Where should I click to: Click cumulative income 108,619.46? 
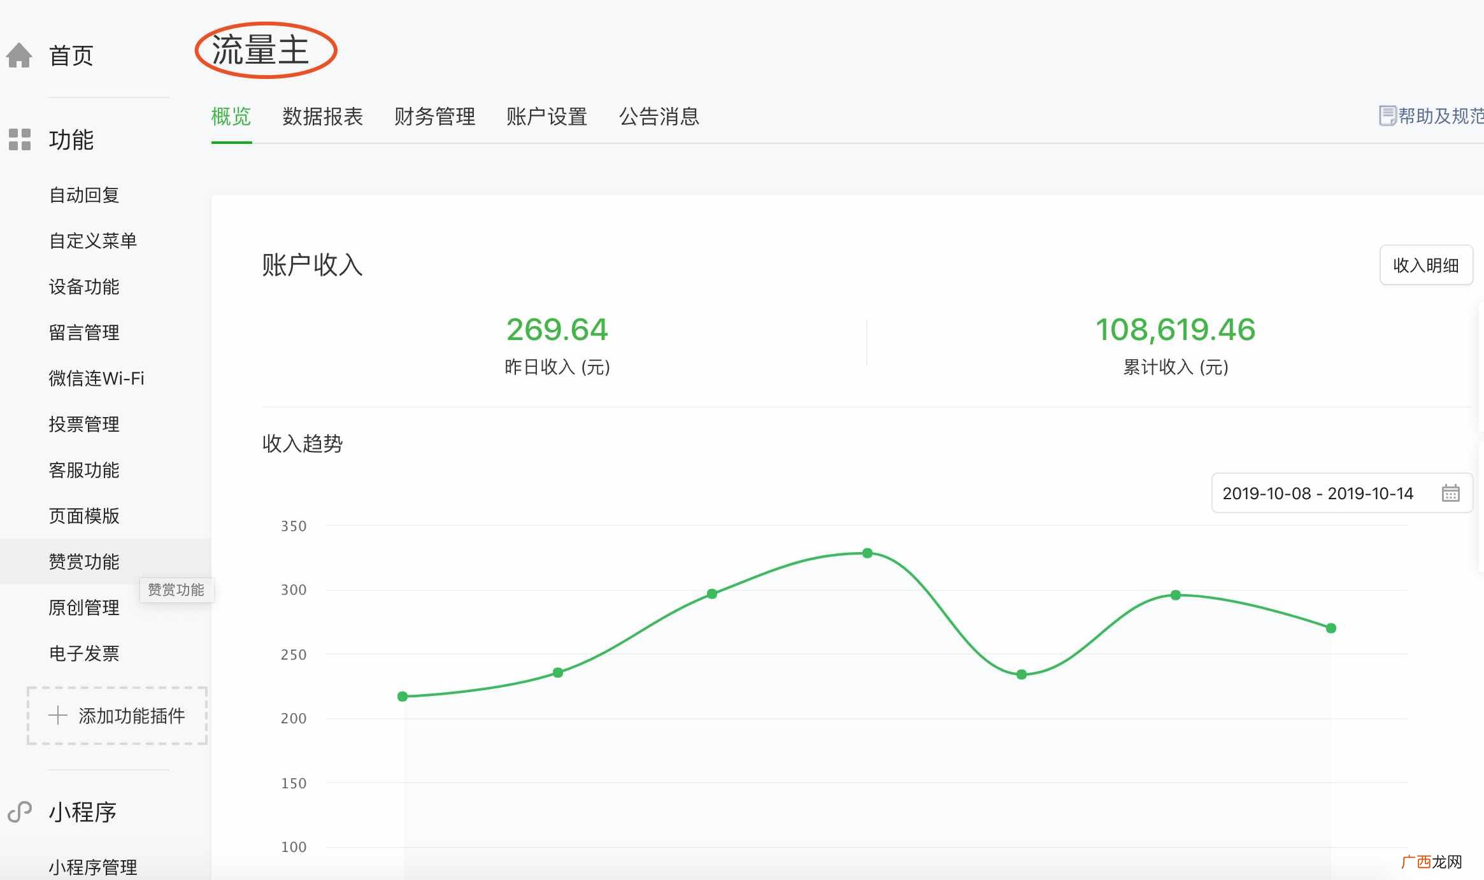1175,330
